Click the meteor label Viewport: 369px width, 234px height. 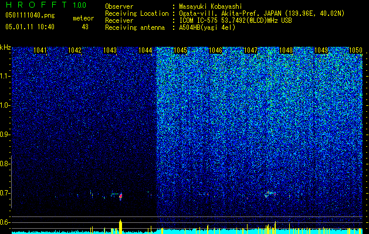(x=83, y=18)
